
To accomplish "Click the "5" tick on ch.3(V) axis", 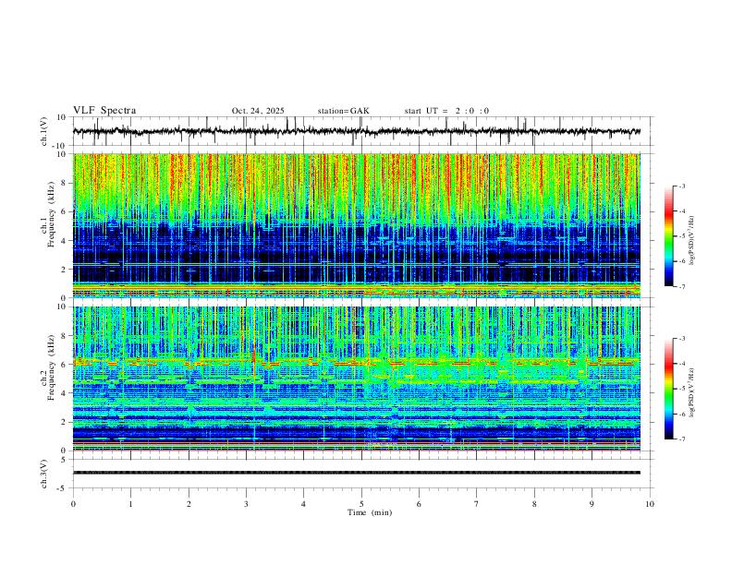I will click(65, 459).
